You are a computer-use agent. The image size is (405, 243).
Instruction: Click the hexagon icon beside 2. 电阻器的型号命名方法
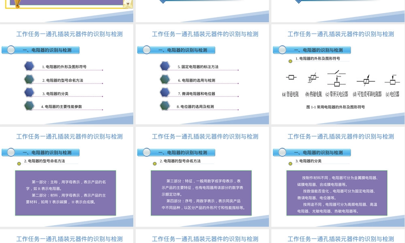click(x=29, y=79)
